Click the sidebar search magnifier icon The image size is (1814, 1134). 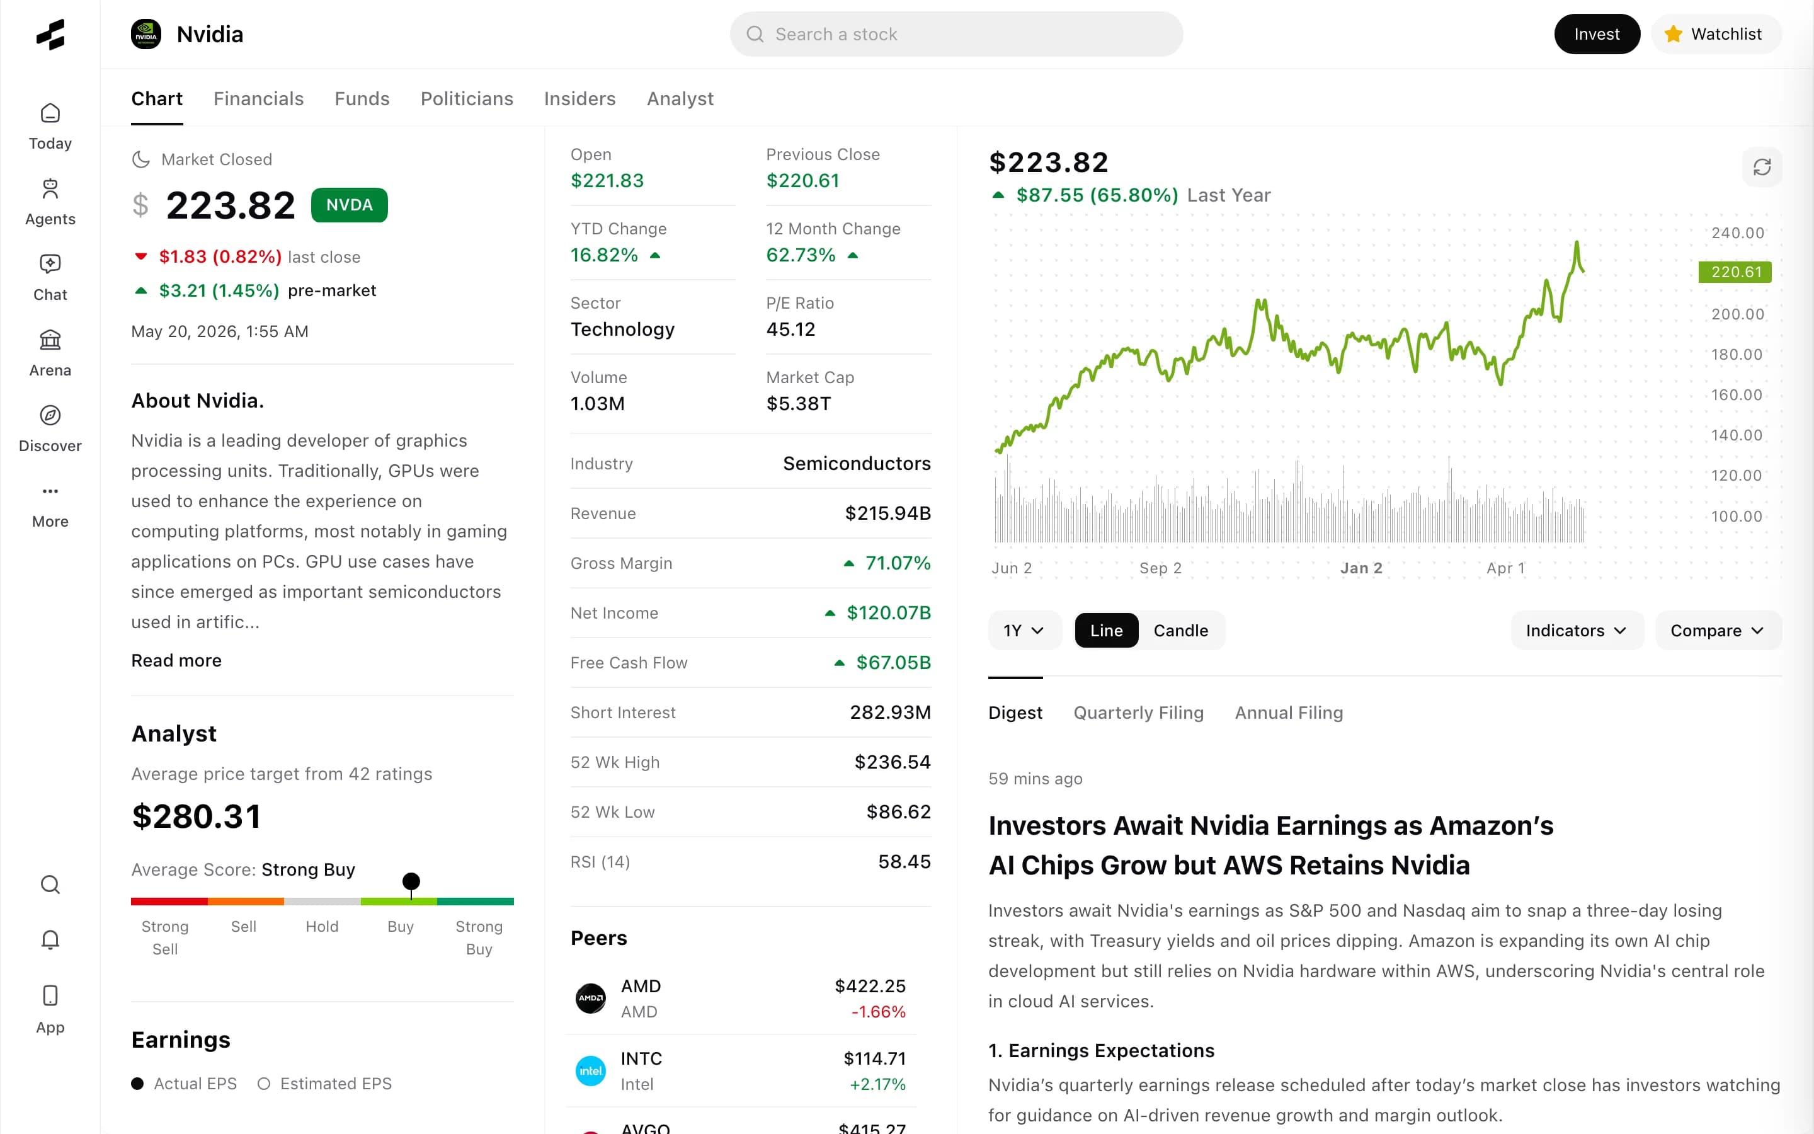(x=50, y=885)
